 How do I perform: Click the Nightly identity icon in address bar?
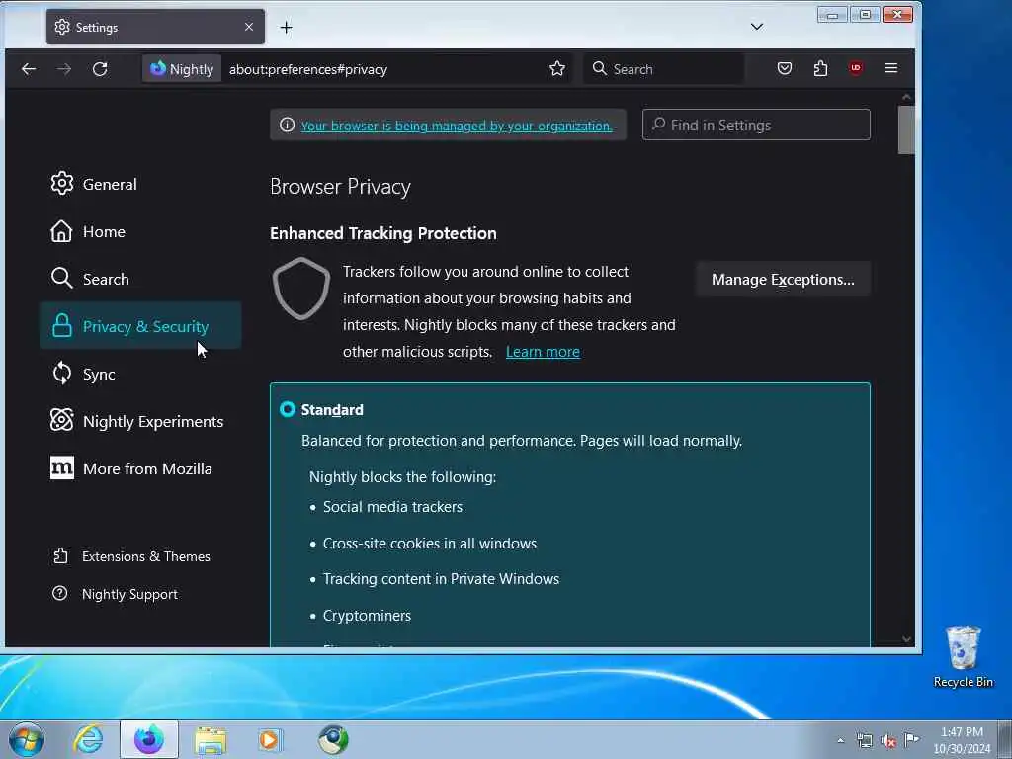pos(182,69)
